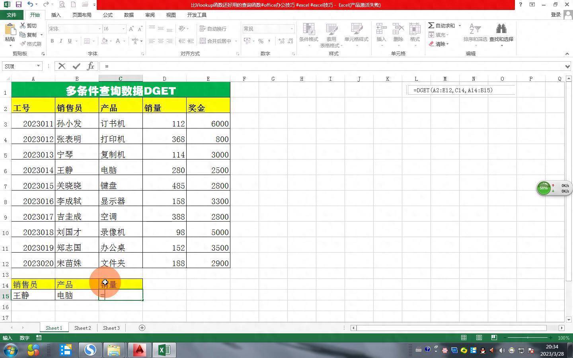Click in the formula bar input field
The width and height of the screenshot is (573, 358).
click(x=318, y=66)
